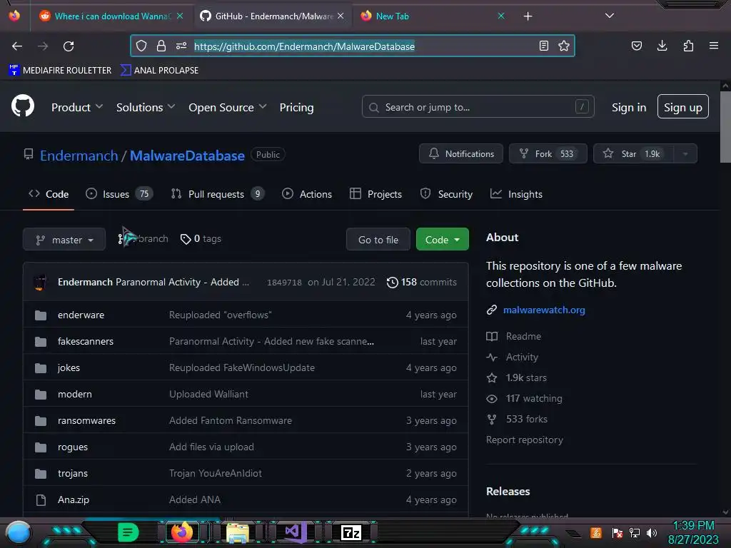Open commit hash 1849718
This screenshot has height=548, width=731.
[x=284, y=283]
